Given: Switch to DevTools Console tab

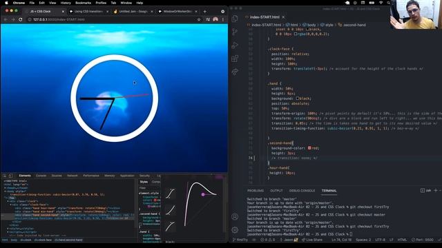Looking at the screenshot, I should pyautogui.click(x=41, y=176).
